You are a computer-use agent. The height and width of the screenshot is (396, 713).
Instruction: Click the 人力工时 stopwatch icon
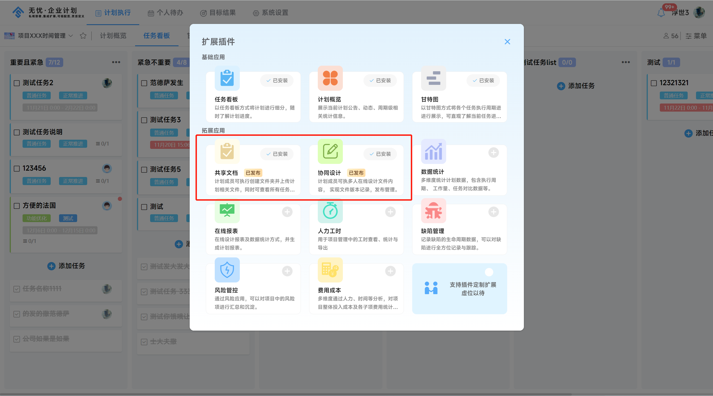coord(330,211)
